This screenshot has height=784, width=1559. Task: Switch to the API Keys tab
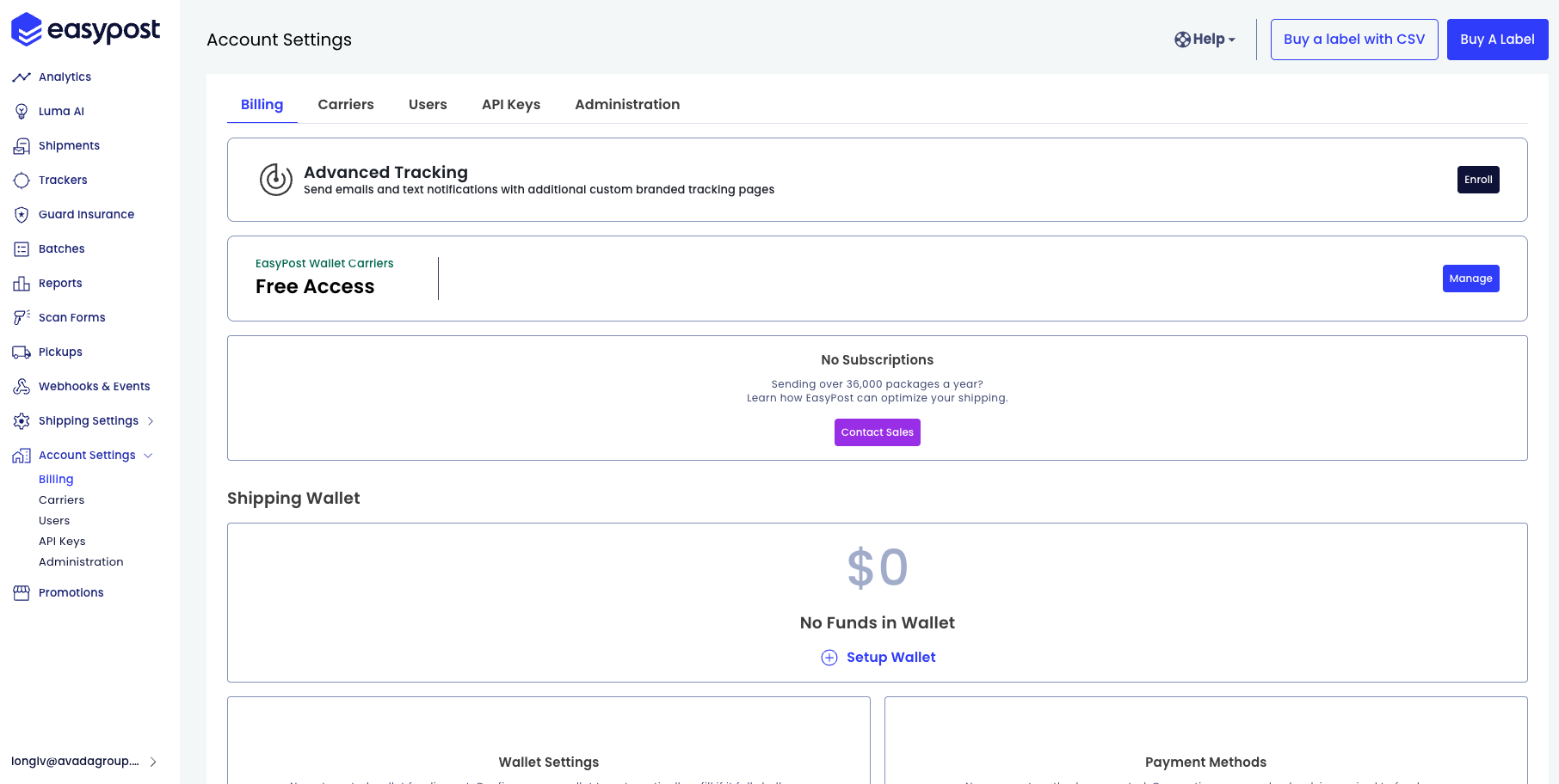(511, 104)
